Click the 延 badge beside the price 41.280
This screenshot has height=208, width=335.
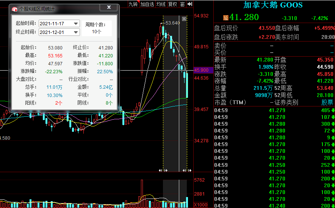coord(225,17)
